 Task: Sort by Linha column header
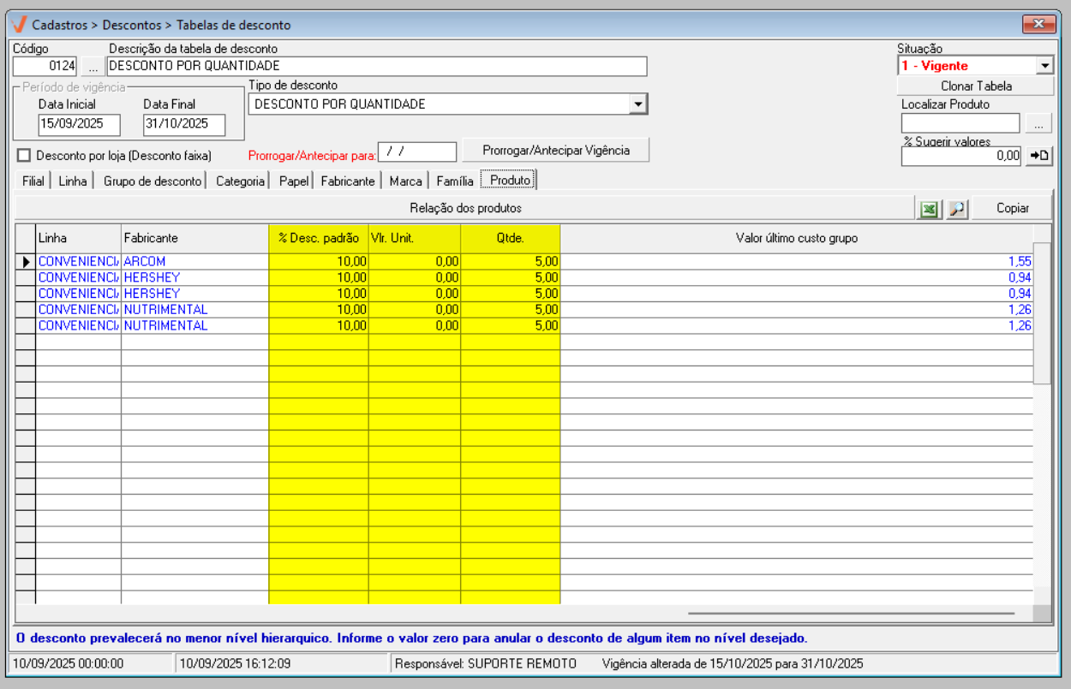click(78, 239)
